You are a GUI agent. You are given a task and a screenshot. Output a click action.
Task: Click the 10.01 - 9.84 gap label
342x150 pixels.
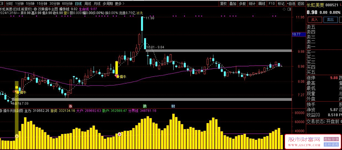tap(155, 47)
